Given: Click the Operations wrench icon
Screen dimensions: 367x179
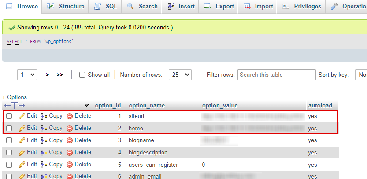Looking at the screenshot, I should [334, 6].
